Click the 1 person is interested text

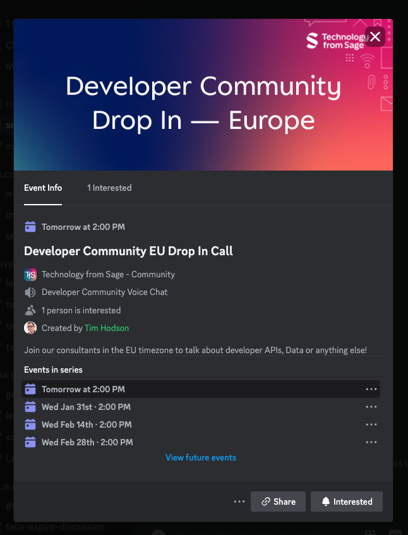[x=81, y=310]
